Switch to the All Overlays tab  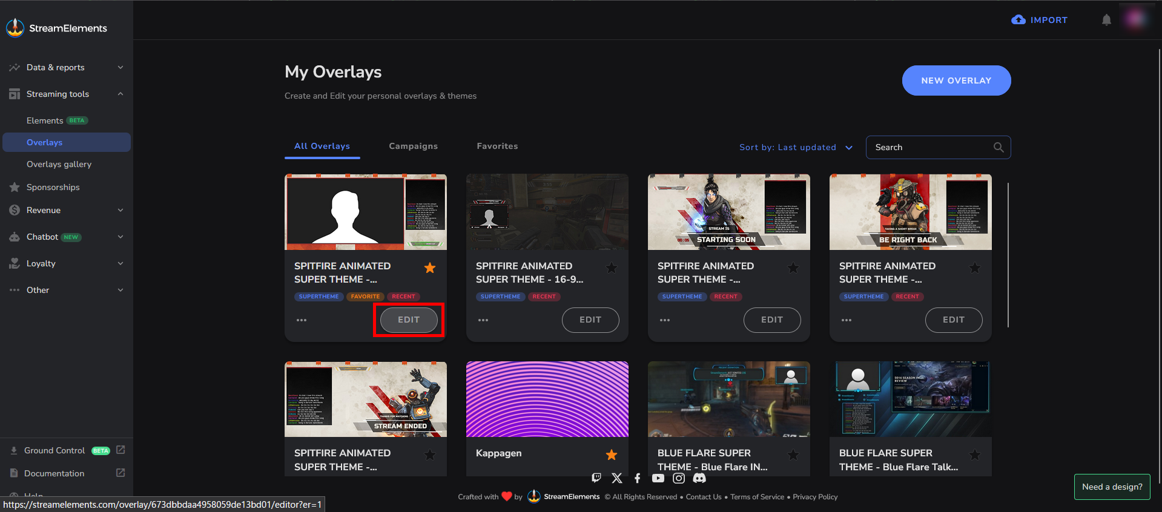coord(322,146)
